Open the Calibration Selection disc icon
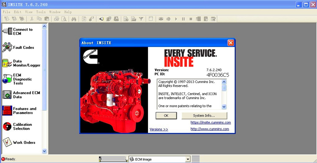 (x=7, y=126)
